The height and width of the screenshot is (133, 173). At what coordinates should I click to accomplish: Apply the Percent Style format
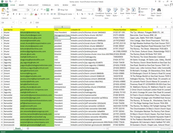tap(82, 14)
